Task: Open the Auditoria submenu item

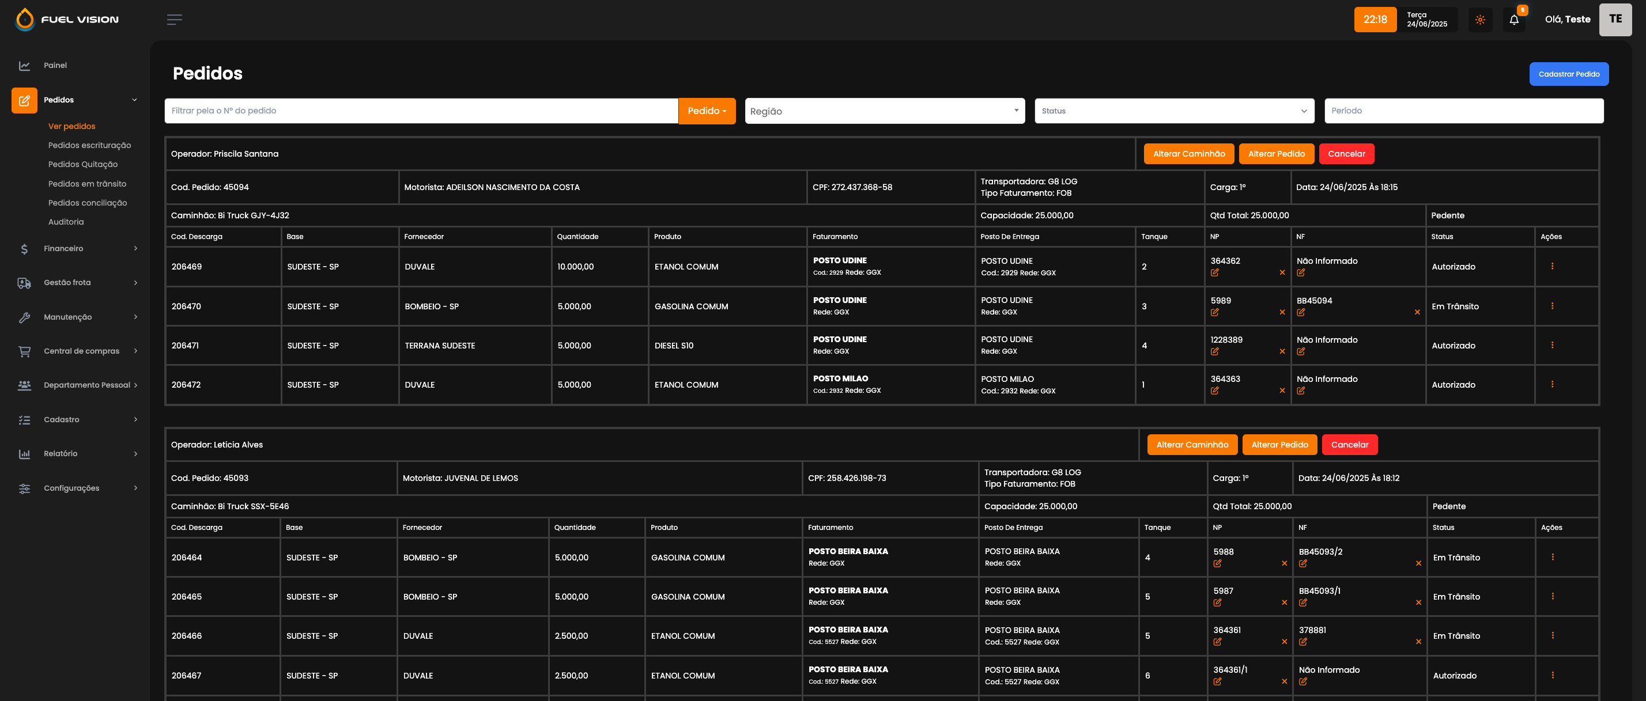Action: click(66, 222)
